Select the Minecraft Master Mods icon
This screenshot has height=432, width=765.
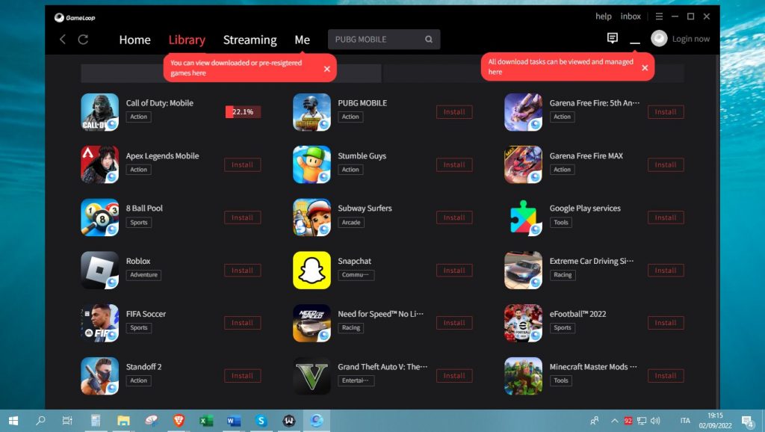point(523,375)
